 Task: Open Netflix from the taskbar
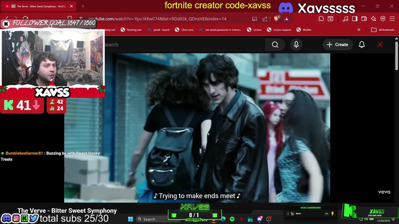(x=241, y=219)
